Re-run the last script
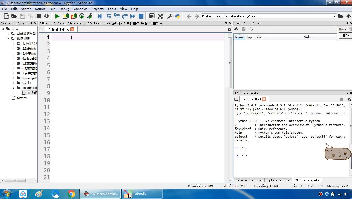 coord(82,16)
